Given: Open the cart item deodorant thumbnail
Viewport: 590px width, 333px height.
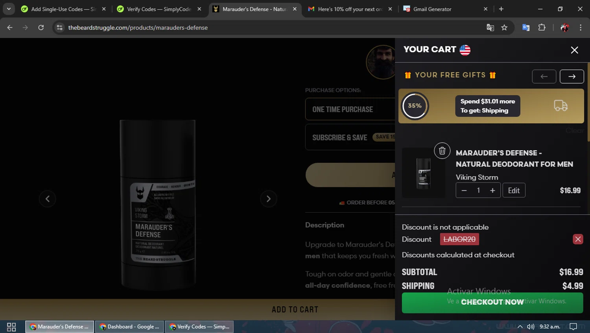Looking at the screenshot, I should (424, 173).
